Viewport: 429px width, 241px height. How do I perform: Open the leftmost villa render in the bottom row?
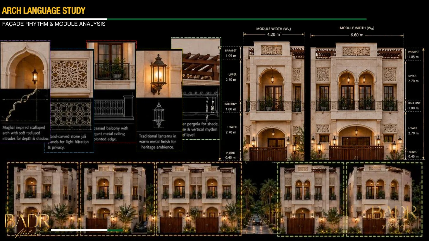43,199
